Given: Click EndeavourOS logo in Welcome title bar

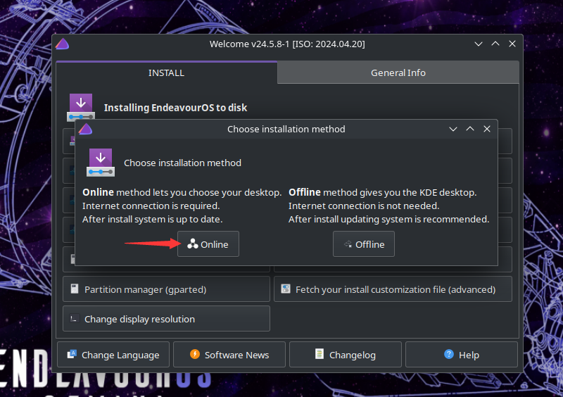Looking at the screenshot, I should tap(62, 44).
